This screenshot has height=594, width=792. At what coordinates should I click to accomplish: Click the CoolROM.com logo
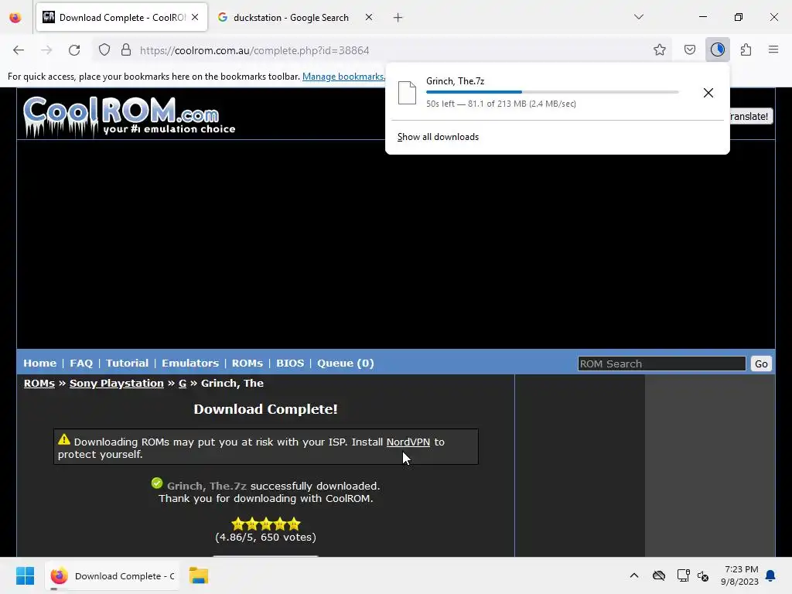pos(129,116)
